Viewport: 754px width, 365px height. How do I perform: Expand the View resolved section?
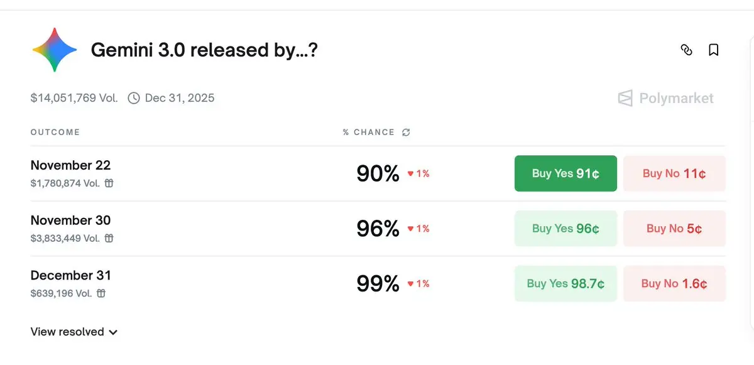(74, 332)
